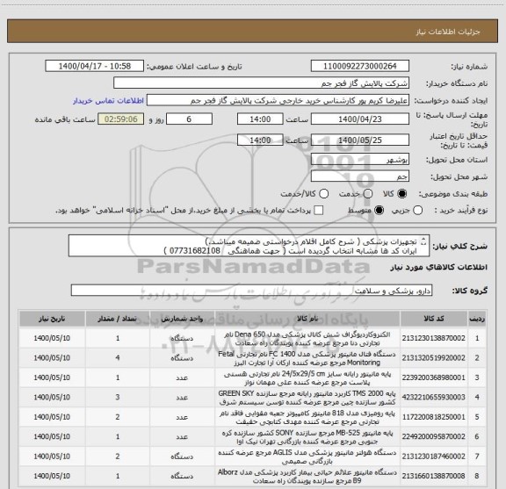
Task: Click the FC 1400 Fetal Monitoring item name
Action: (307, 358)
